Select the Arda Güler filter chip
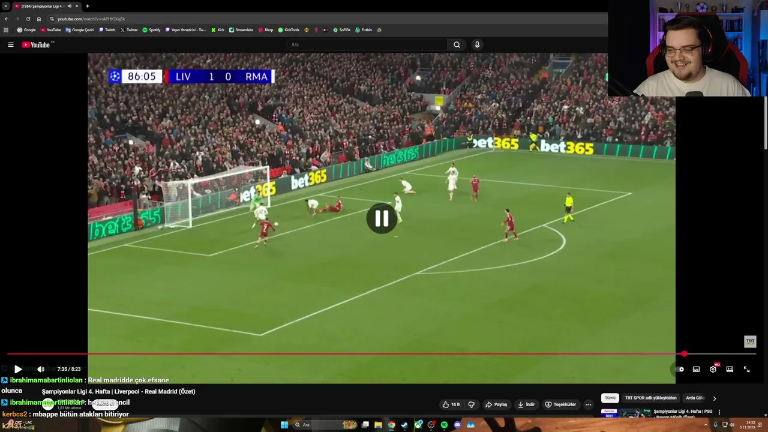 click(695, 398)
